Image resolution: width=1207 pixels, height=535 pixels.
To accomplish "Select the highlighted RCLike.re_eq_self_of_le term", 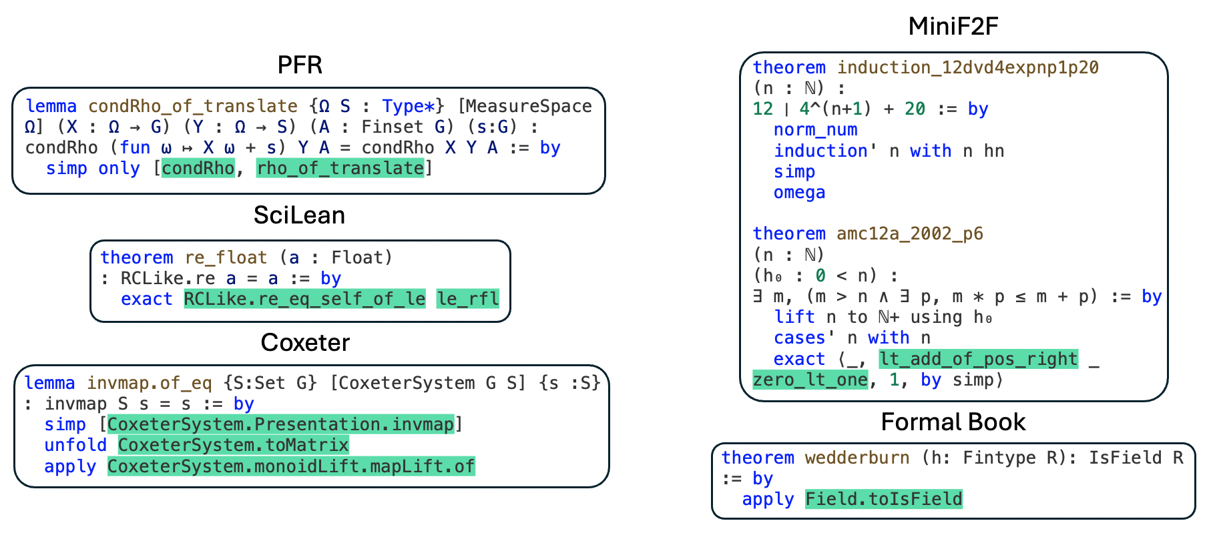I will point(304,299).
